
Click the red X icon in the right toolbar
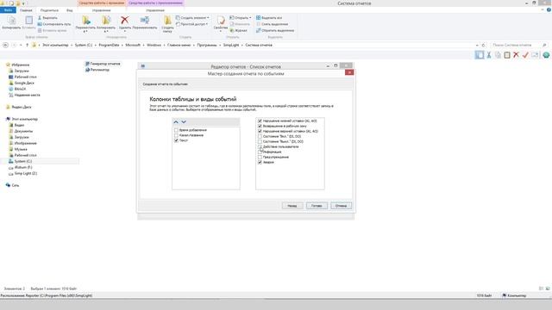point(516,55)
